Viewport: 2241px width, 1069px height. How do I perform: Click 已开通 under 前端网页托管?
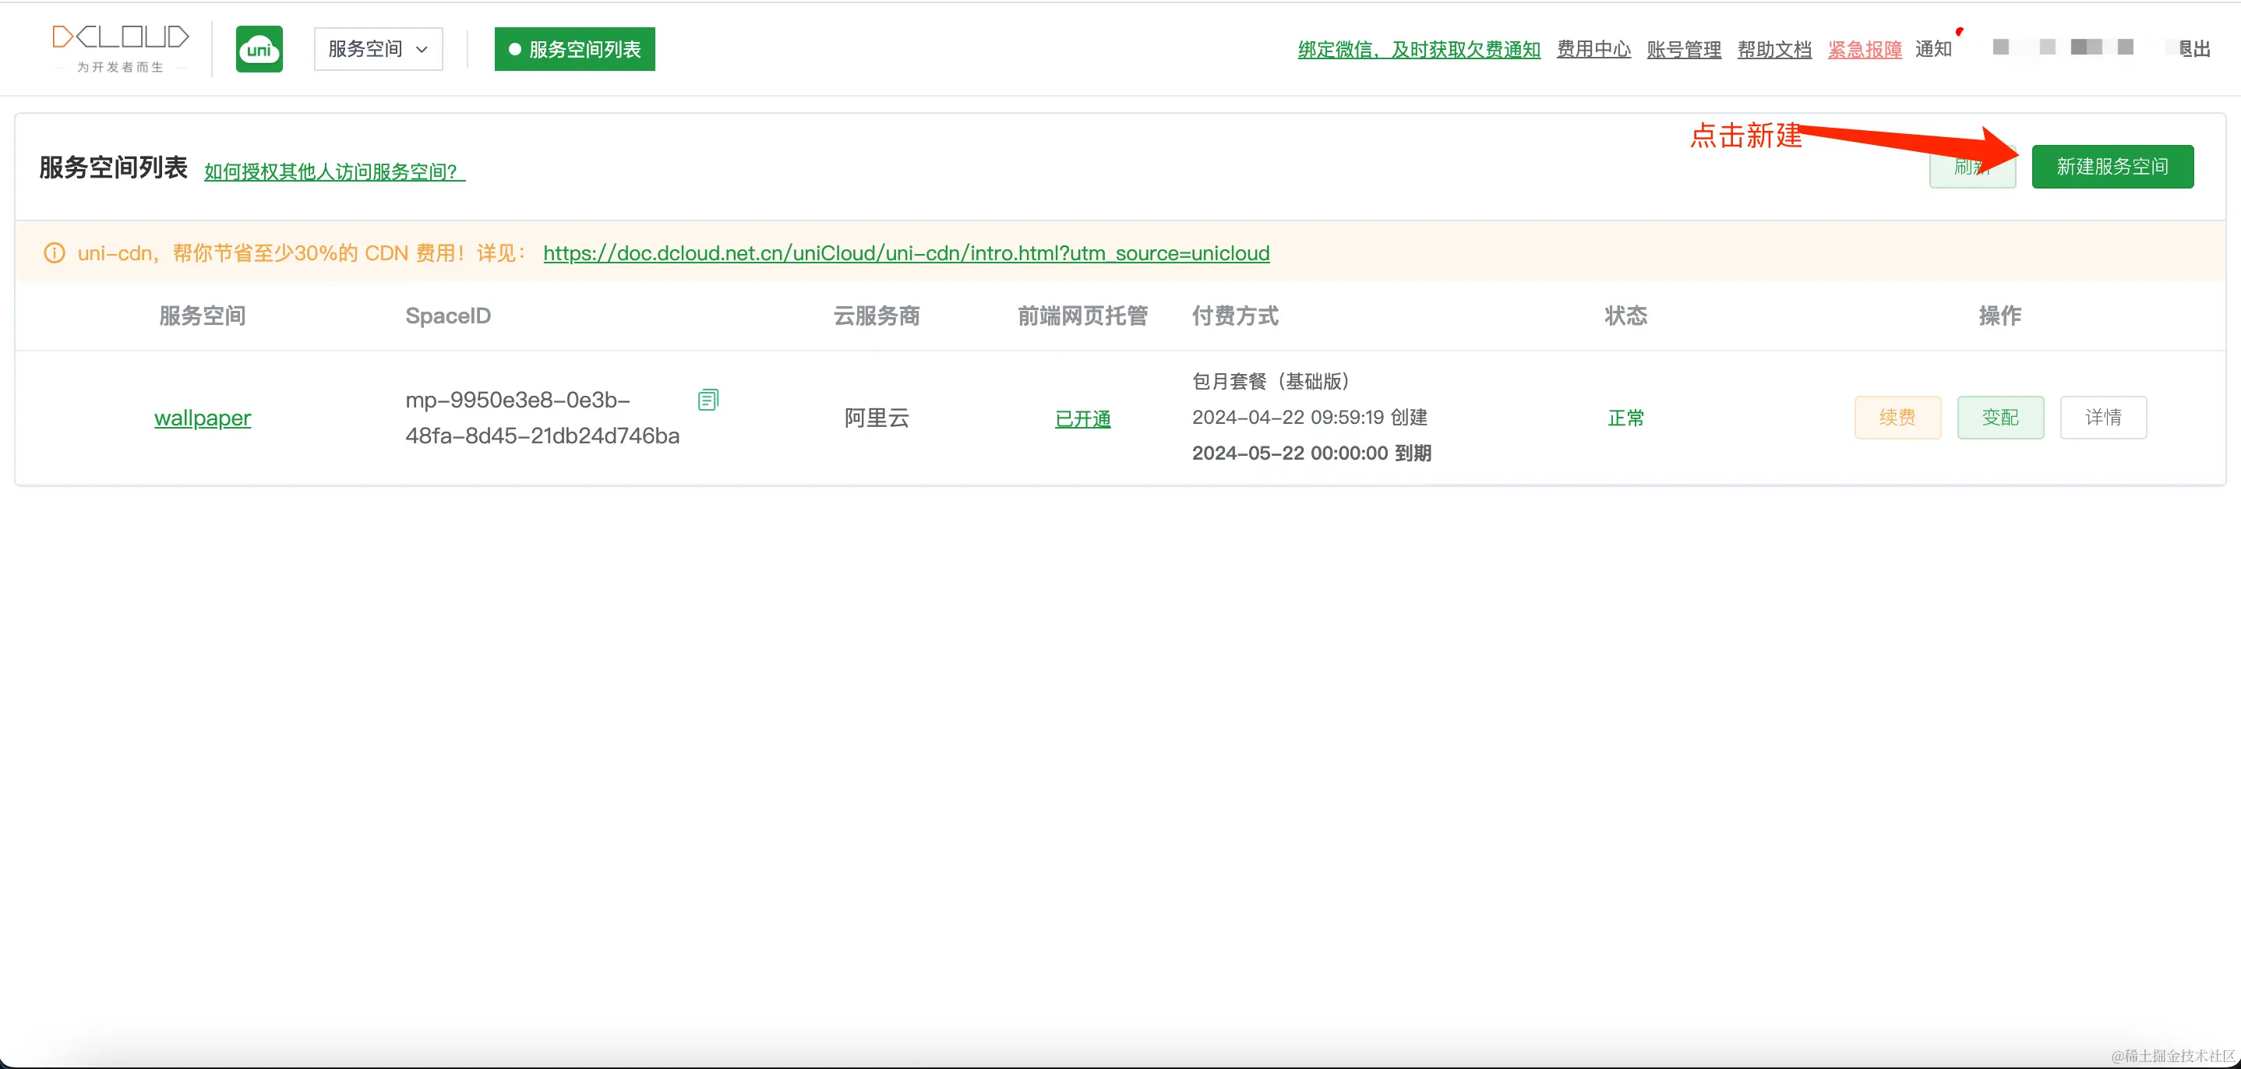point(1082,418)
